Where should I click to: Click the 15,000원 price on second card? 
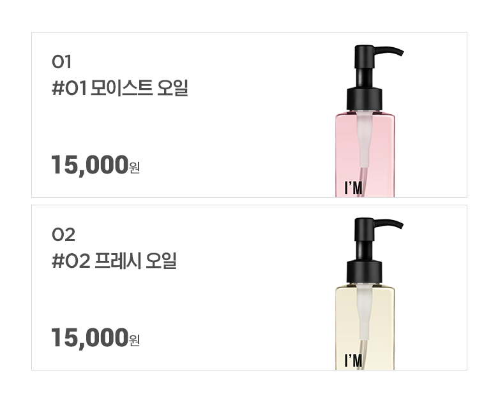click(x=96, y=337)
